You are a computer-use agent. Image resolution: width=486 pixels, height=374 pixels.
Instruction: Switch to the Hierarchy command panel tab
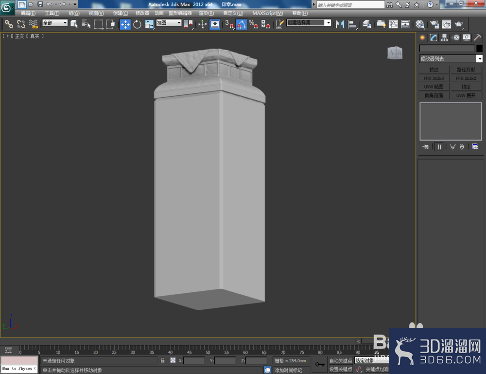[x=445, y=37]
